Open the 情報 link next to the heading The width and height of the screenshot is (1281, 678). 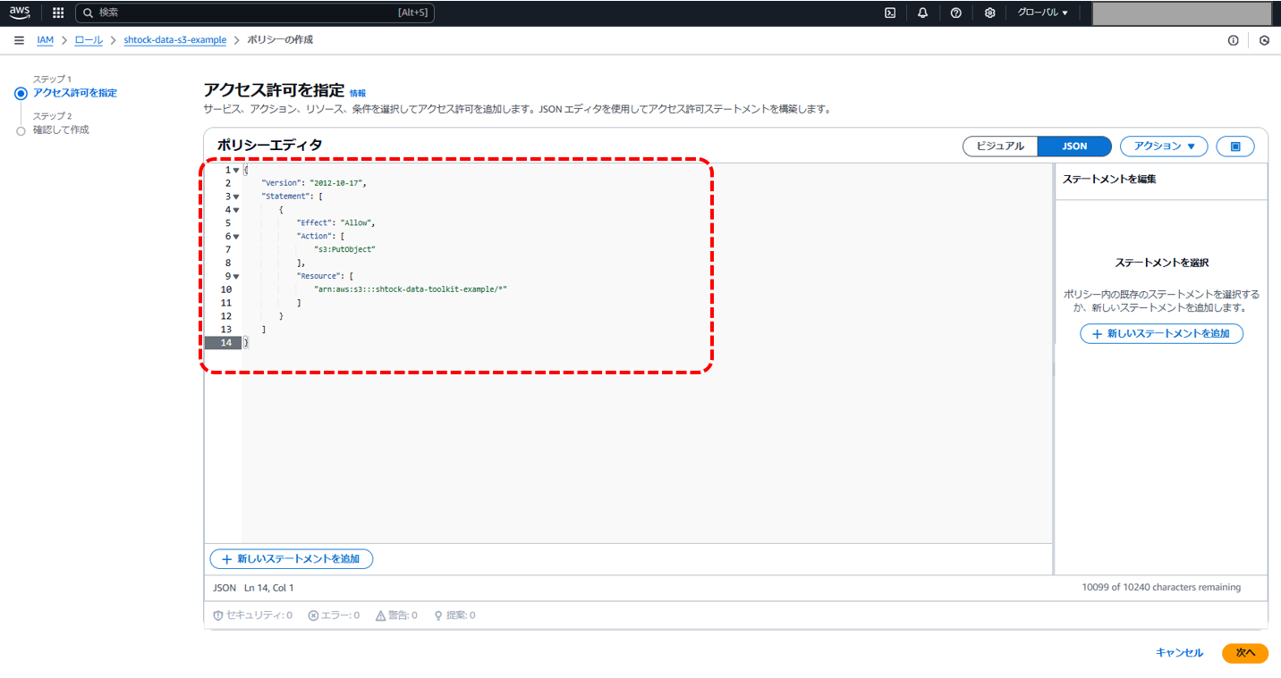coord(358,93)
